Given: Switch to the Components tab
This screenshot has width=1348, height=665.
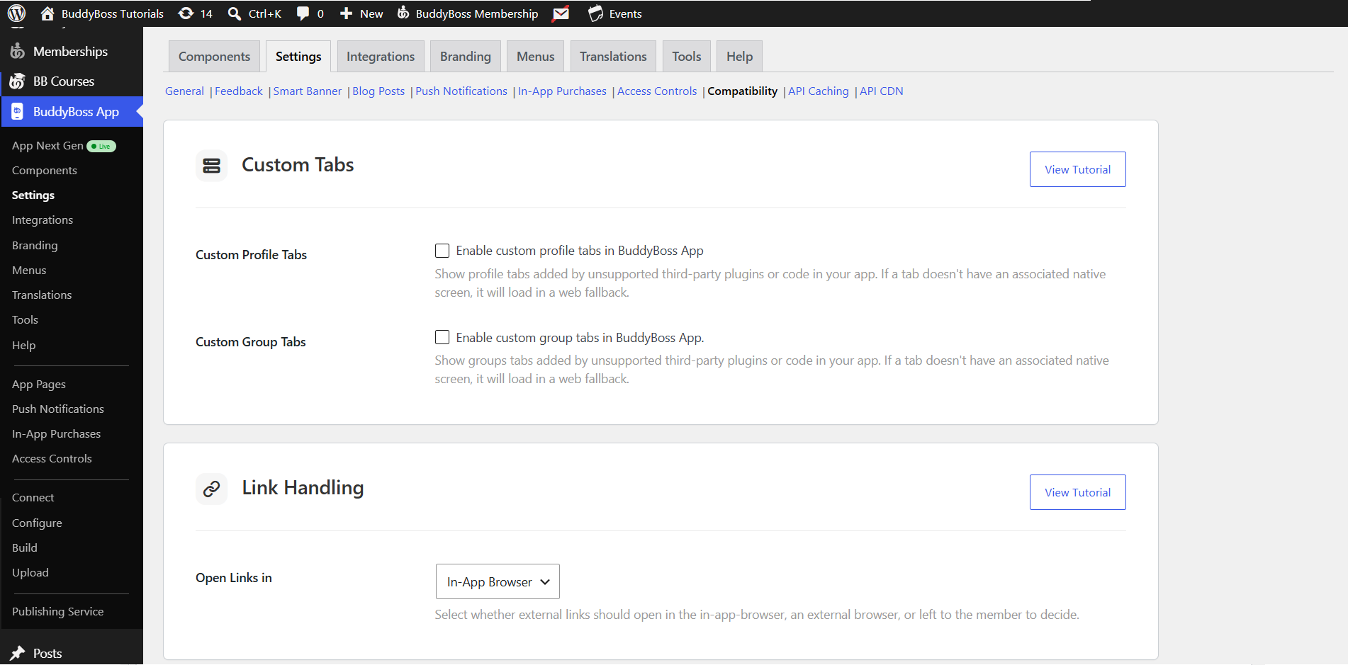Looking at the screenshot, I should pyautogui.click(x=214, y=57).
